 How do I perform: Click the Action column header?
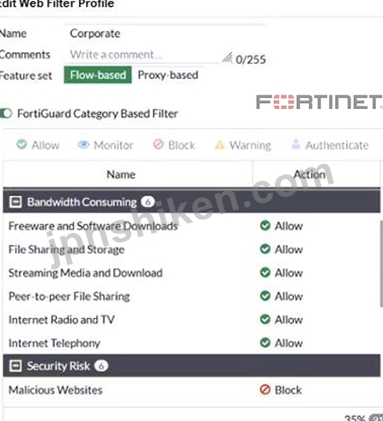tap(310, 174)
